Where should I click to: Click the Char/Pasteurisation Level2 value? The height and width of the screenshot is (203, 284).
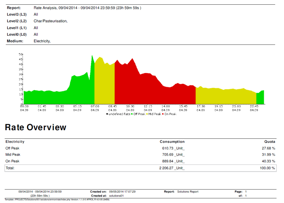(x=50, y=21)
